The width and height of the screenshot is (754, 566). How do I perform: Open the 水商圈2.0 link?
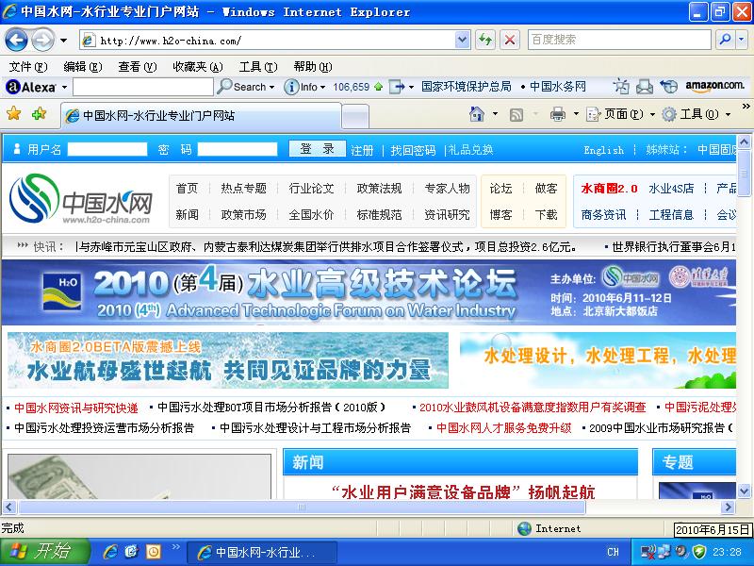[609, 188]
